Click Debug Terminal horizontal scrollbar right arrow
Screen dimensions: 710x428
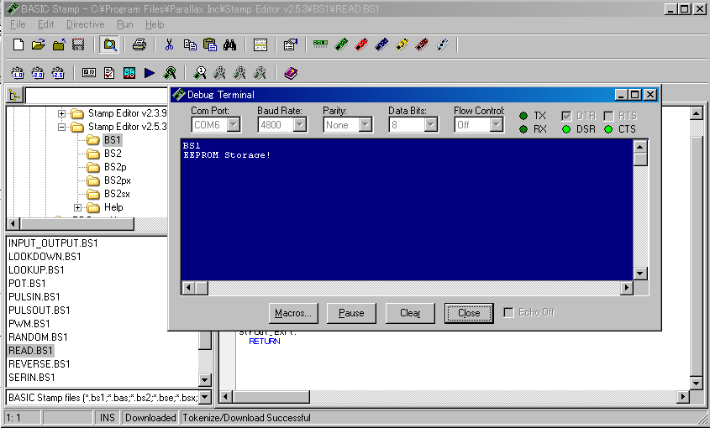pyautogui.click(x=626, y=287)
